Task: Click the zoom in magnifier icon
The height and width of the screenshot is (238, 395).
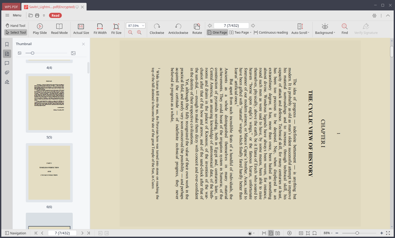Action: point(139,32)
